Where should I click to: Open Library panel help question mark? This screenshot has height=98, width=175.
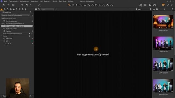31,12
